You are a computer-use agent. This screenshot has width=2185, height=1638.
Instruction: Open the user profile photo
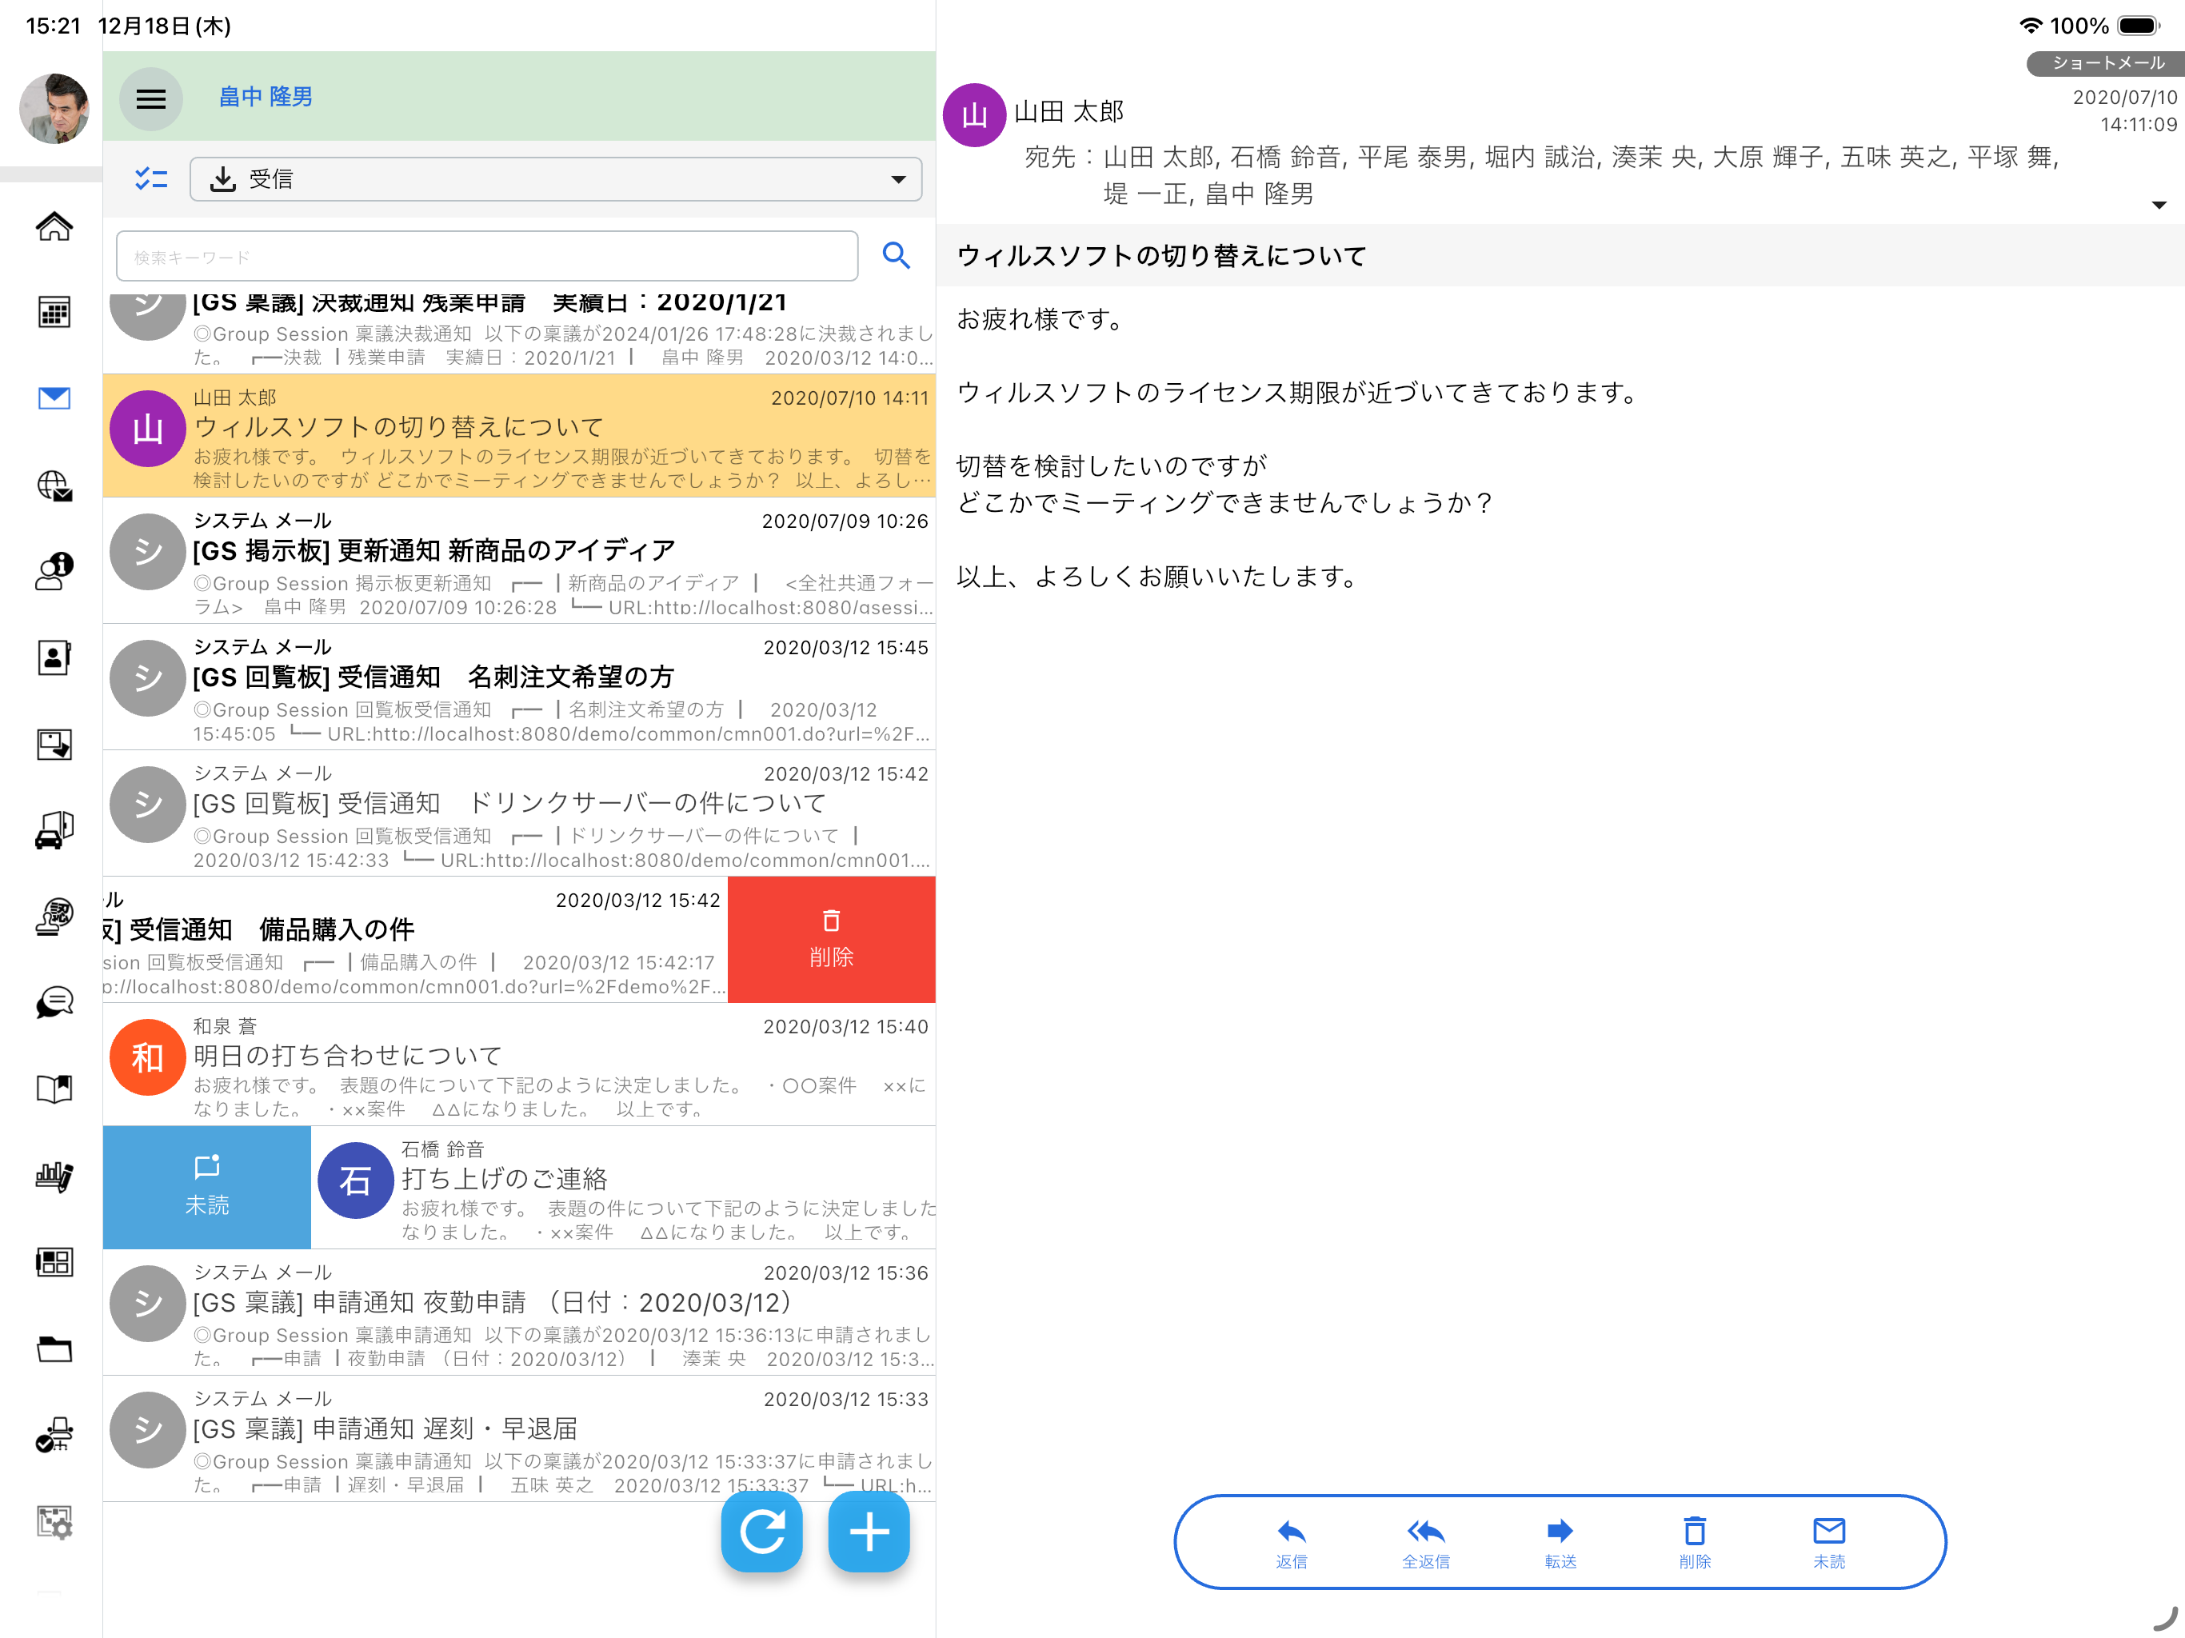tap(54, 108)
